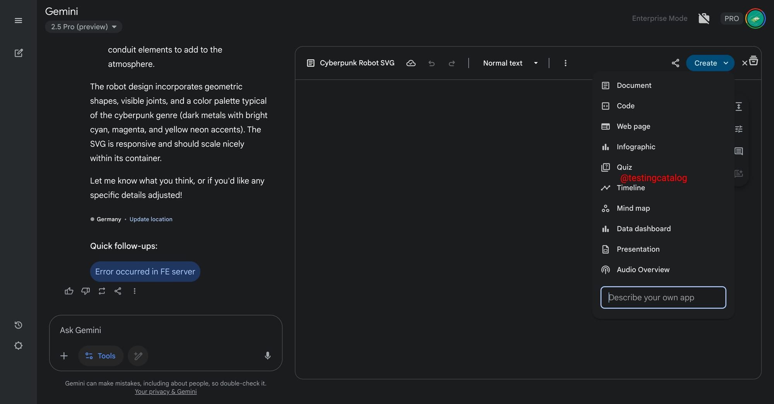Click the cloud saved status icon
Screen dimensions: 774x404
pos(411,63)
